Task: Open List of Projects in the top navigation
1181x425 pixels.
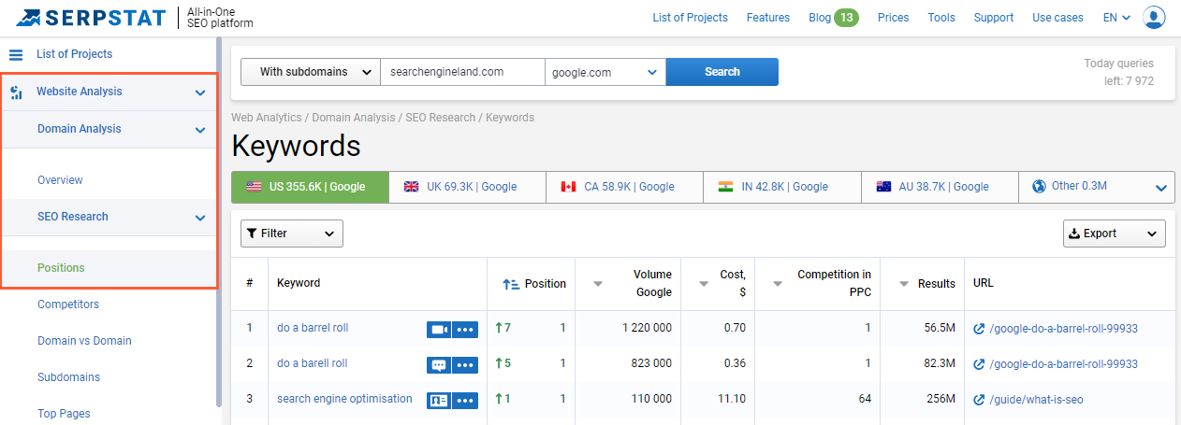Action: tap(690, 18)
